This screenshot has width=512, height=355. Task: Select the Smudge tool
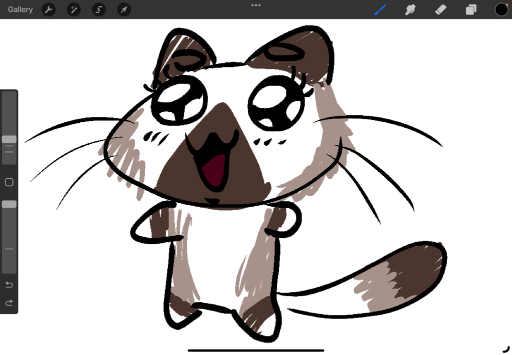pyautogui.click(x=410, y=9)
